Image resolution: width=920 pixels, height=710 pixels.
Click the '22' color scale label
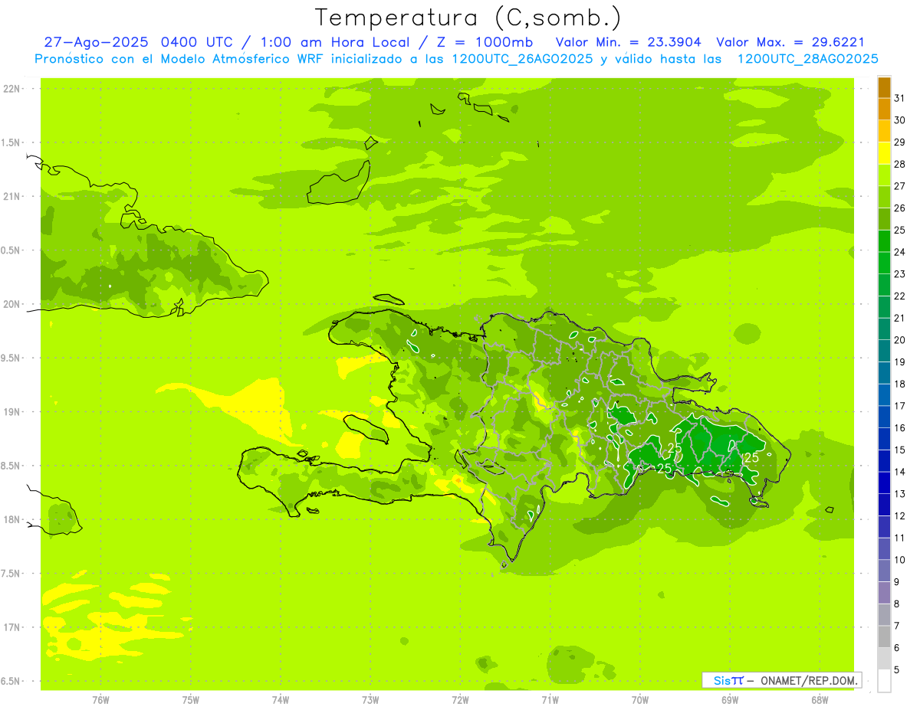coord(900,296)
